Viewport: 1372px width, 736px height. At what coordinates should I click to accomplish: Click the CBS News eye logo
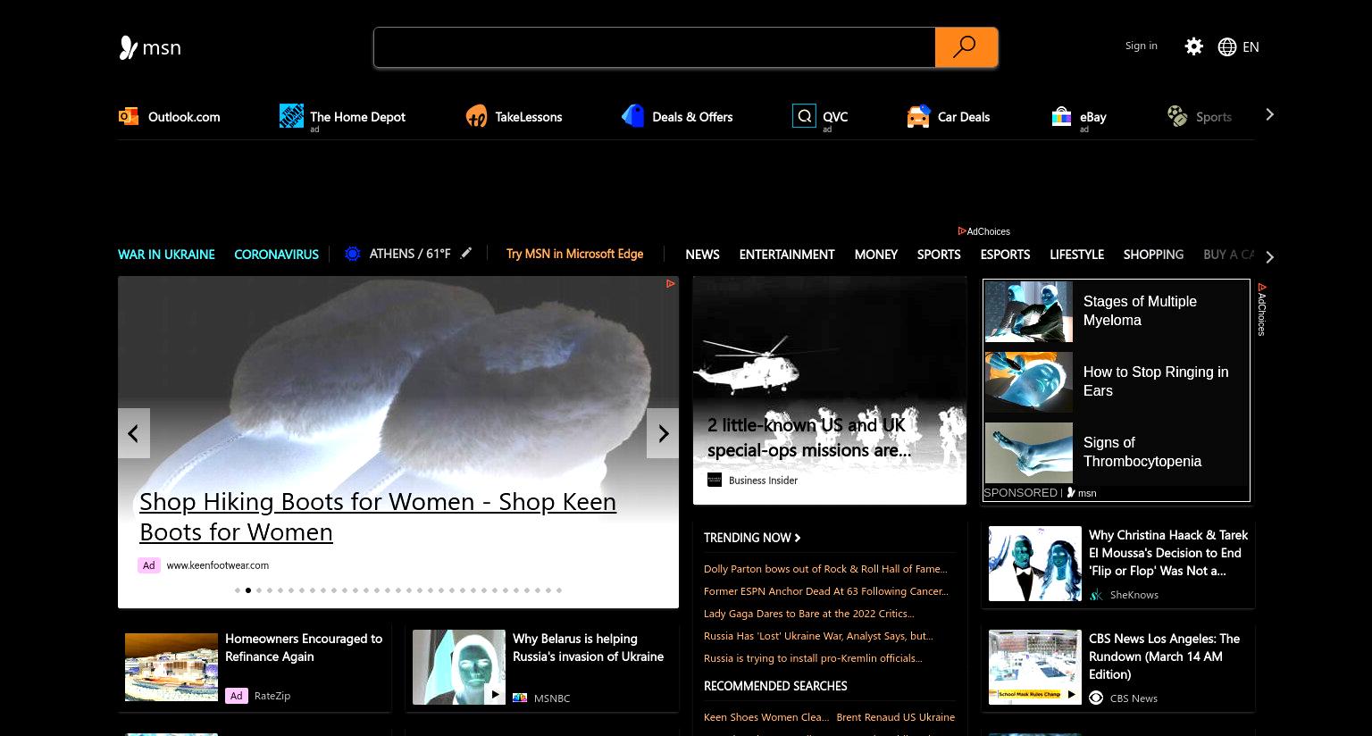click(x=1096, y=698)
